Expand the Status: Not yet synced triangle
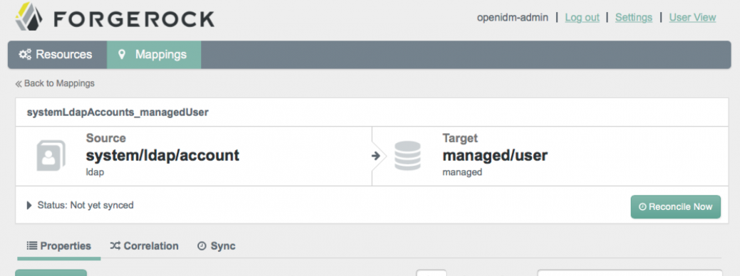The width and height of the screenshot is (740, 276). 29,206
